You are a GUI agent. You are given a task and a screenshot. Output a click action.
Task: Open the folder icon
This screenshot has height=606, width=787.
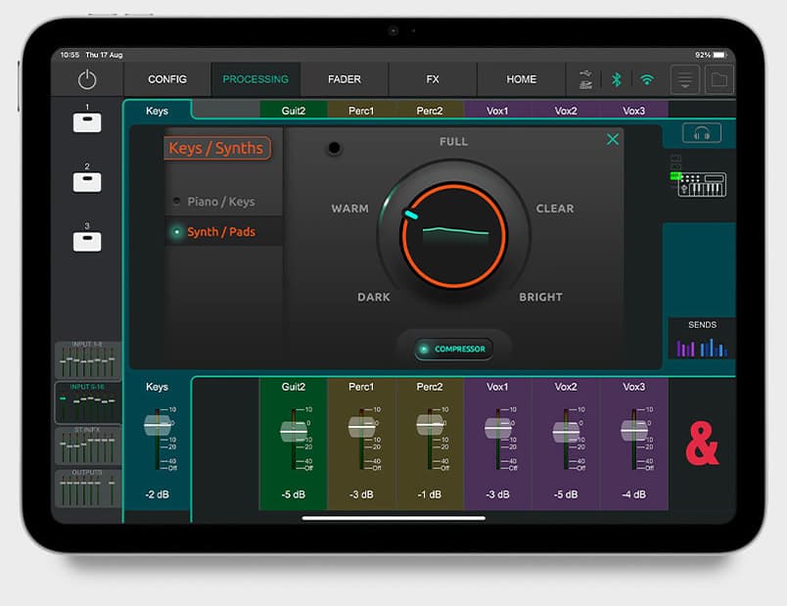point(719,79)
